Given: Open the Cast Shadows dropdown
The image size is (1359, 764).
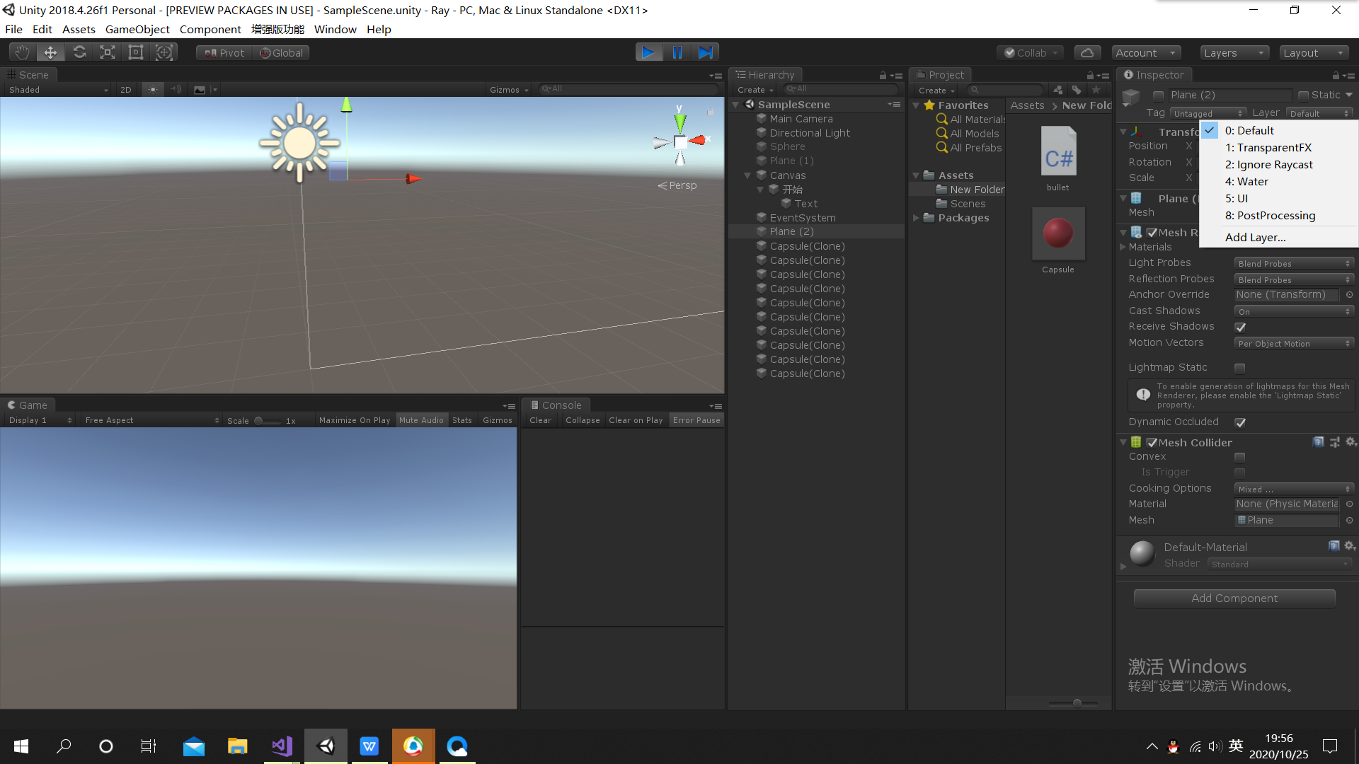Looking at the screenshot, I should [1294, 311].
